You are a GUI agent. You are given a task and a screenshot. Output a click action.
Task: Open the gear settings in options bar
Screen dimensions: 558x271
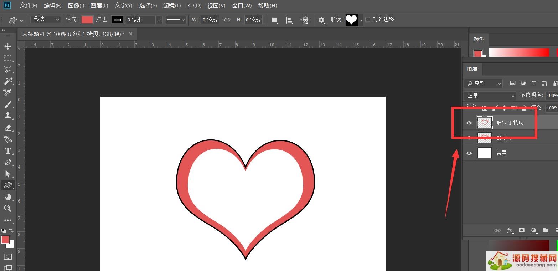(x=321, y=20)
